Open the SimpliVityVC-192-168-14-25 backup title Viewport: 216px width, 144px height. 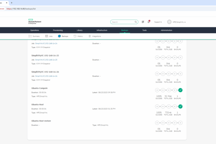pos(45,55)
